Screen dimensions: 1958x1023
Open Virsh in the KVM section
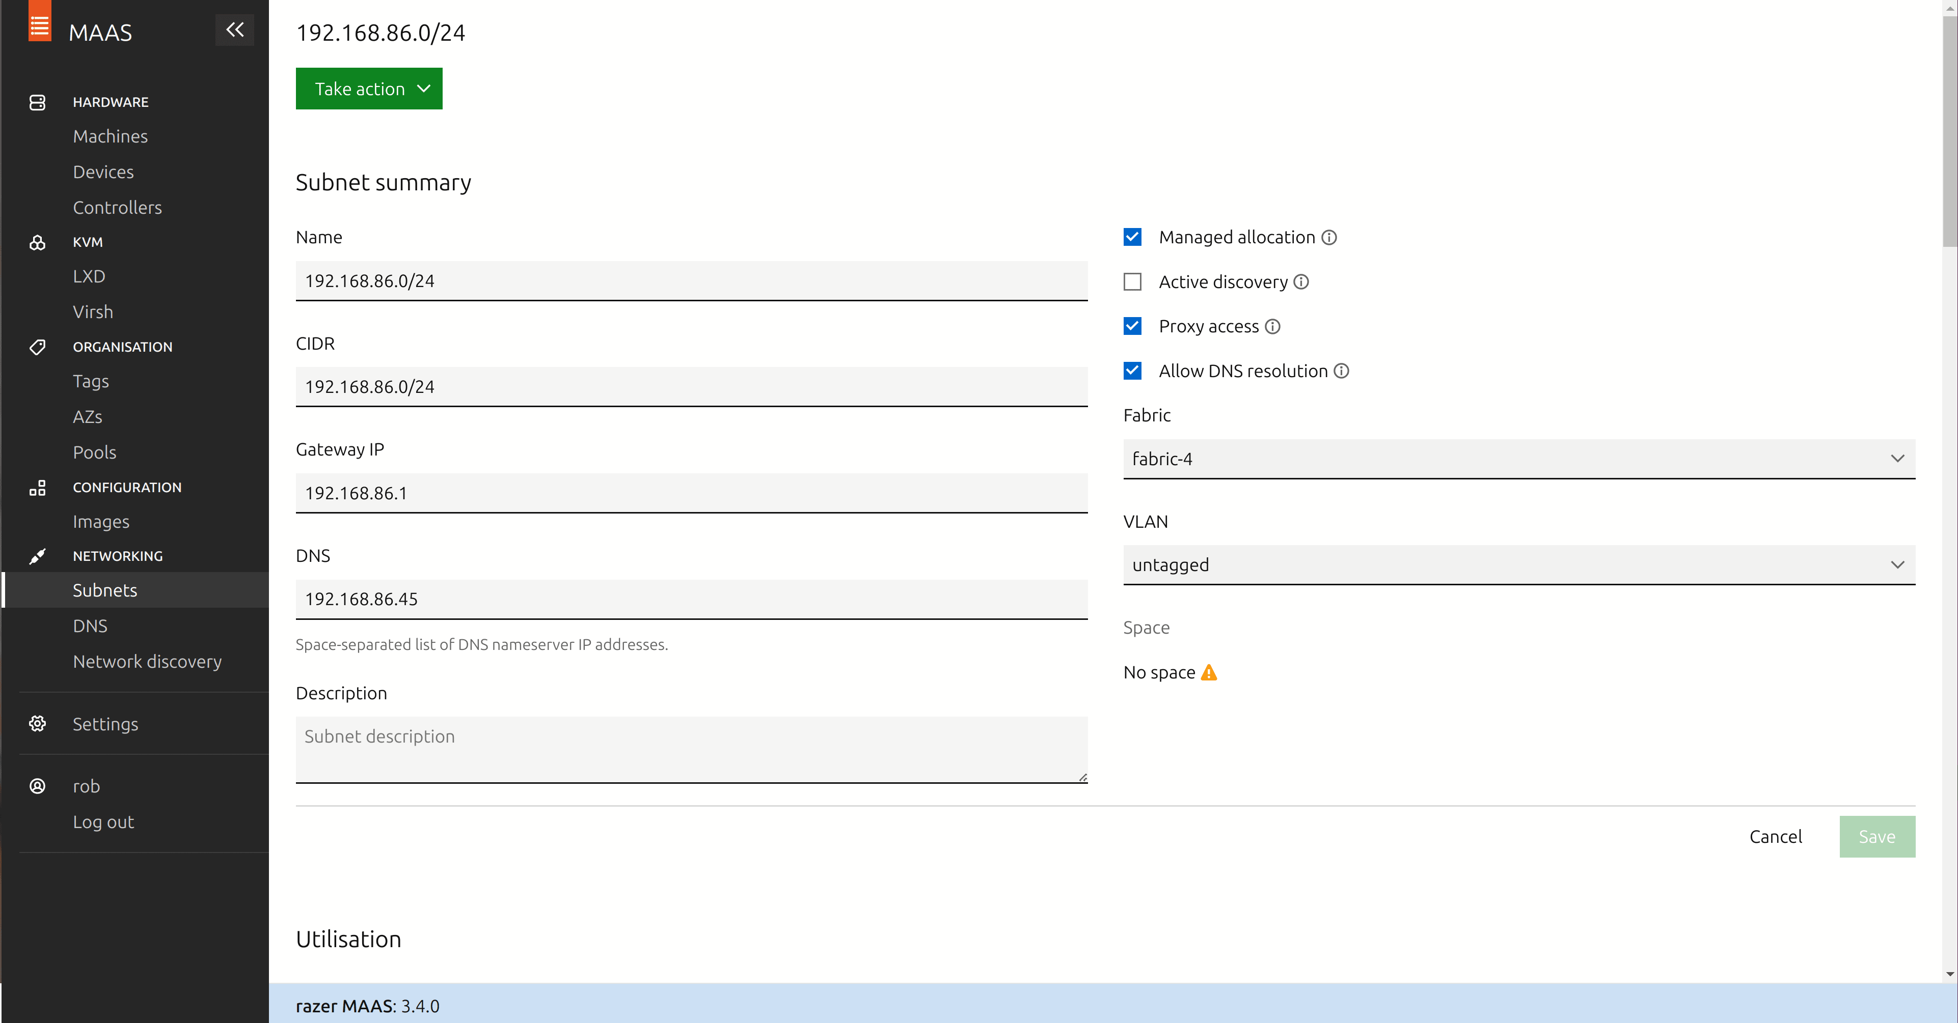click(x=93, y=312)
